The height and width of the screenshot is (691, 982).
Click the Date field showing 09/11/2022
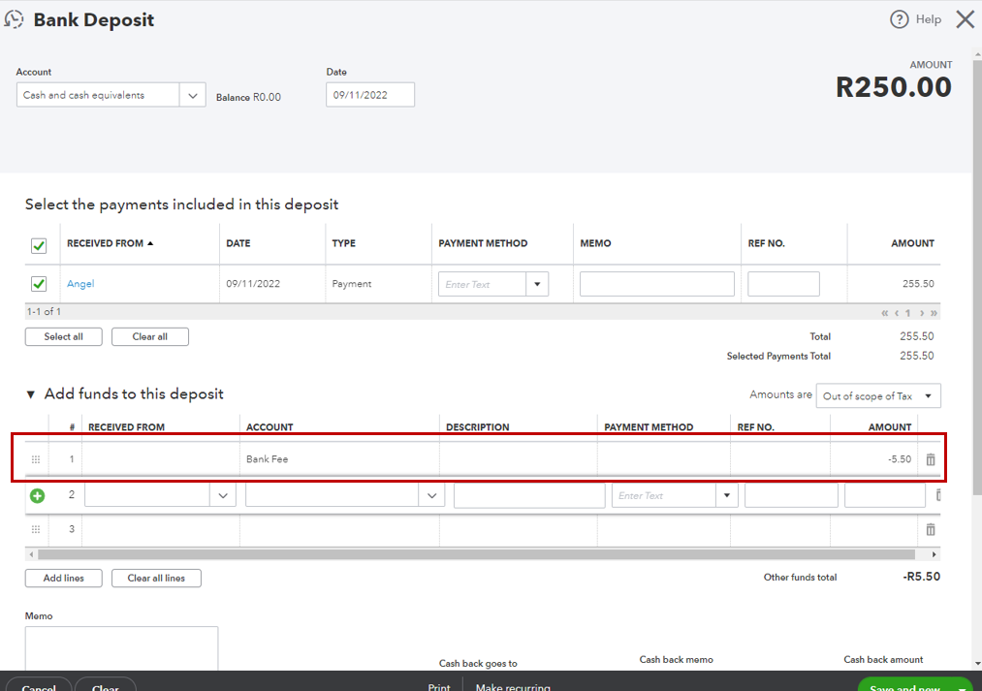pos(369,95)
